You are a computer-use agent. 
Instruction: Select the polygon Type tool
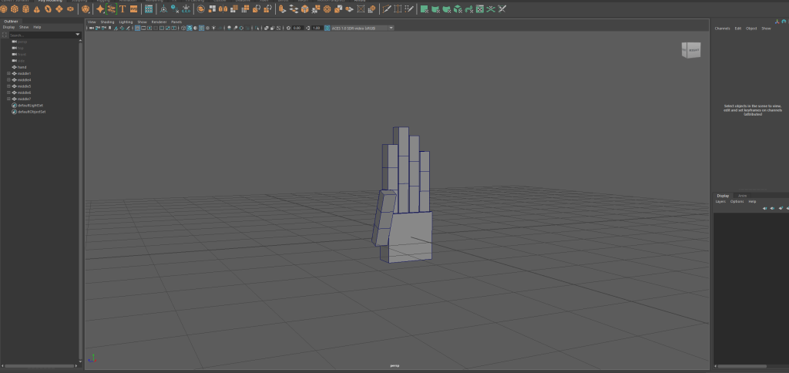point(123,9)
